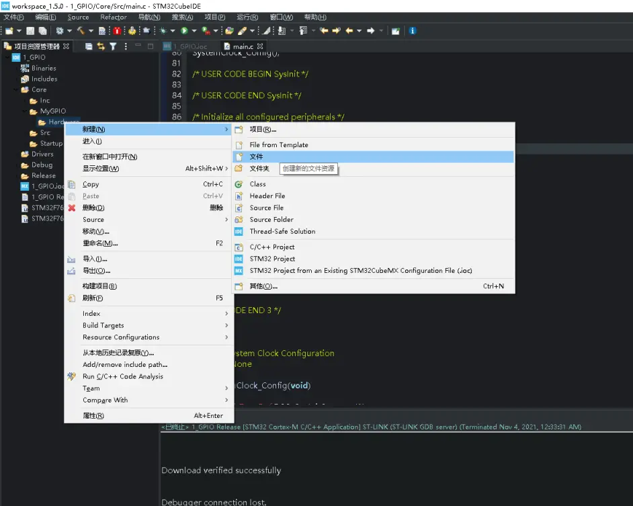Toggle Link with Editor in explorer
This screenshot has width=633, height=506.
click(101, 46)
